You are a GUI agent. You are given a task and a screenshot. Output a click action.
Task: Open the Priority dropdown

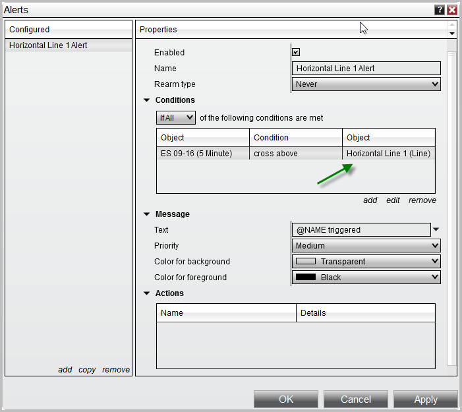point(366,246)
